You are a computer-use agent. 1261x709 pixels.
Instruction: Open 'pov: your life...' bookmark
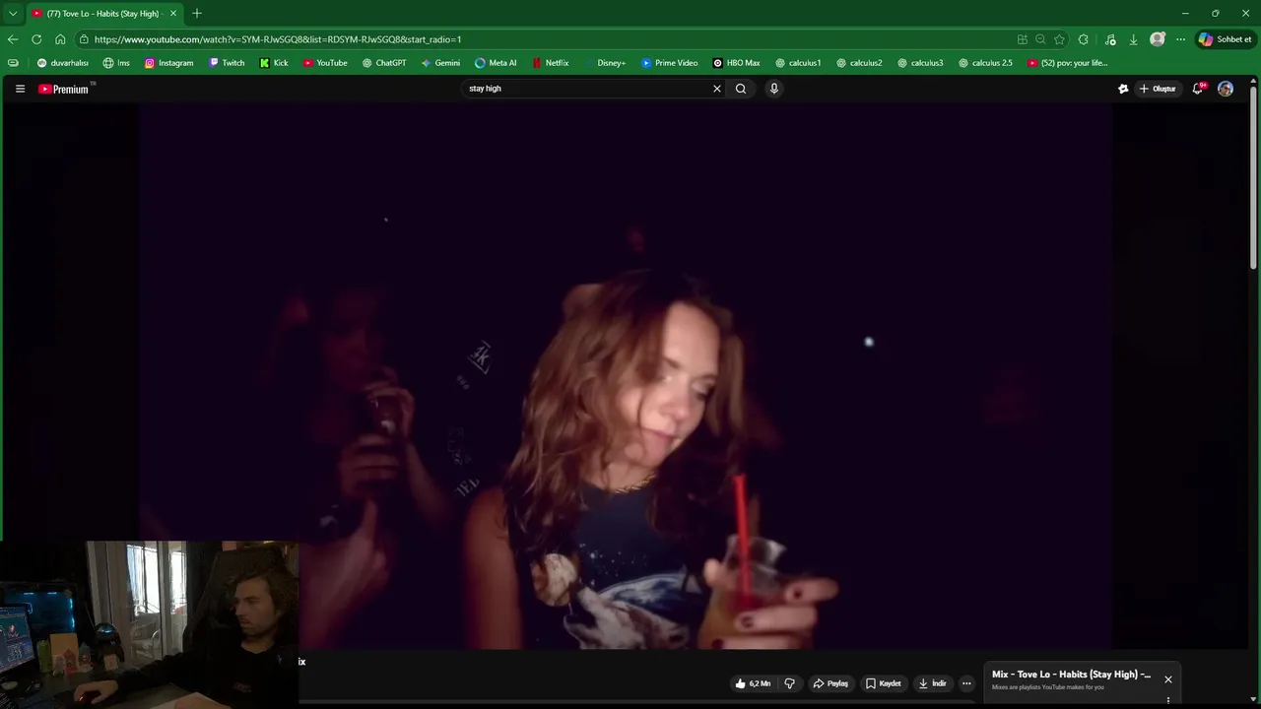[1067, 63]
